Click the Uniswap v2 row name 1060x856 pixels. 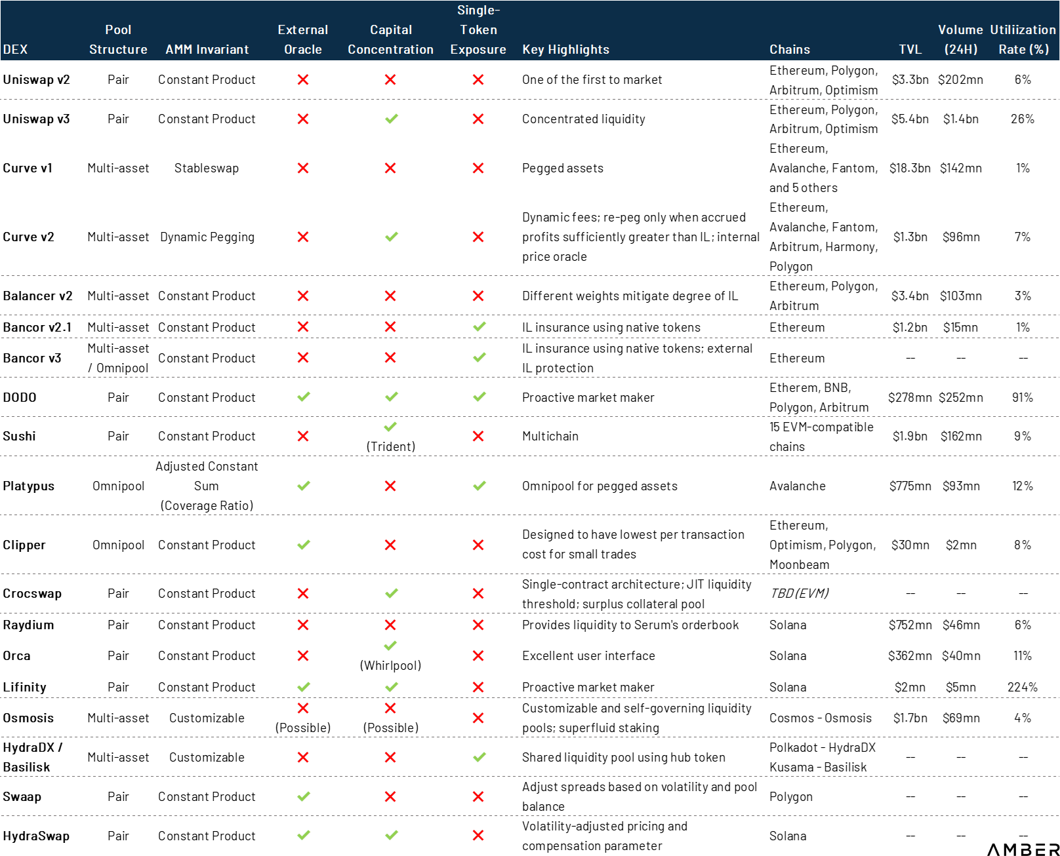pyautogui.click(x=36, y=79)
